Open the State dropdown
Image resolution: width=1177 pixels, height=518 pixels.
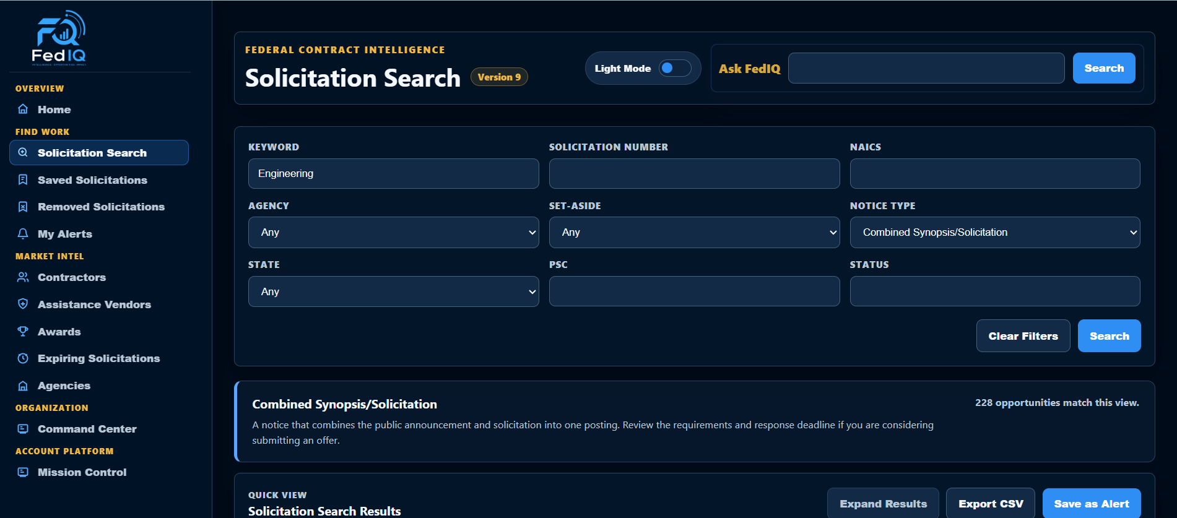pos(394,291)
